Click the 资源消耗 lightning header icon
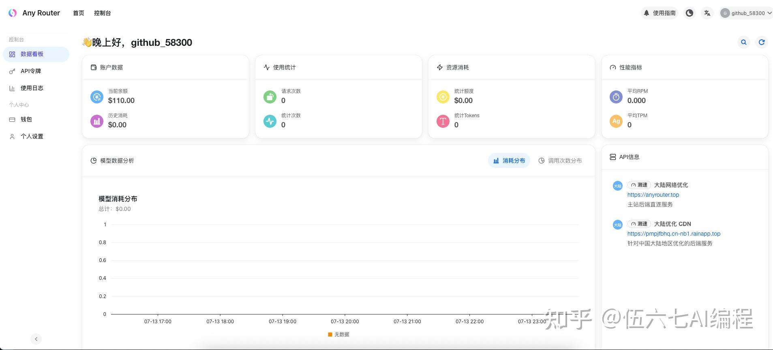773x350 pixels. [x=440, y=67]
